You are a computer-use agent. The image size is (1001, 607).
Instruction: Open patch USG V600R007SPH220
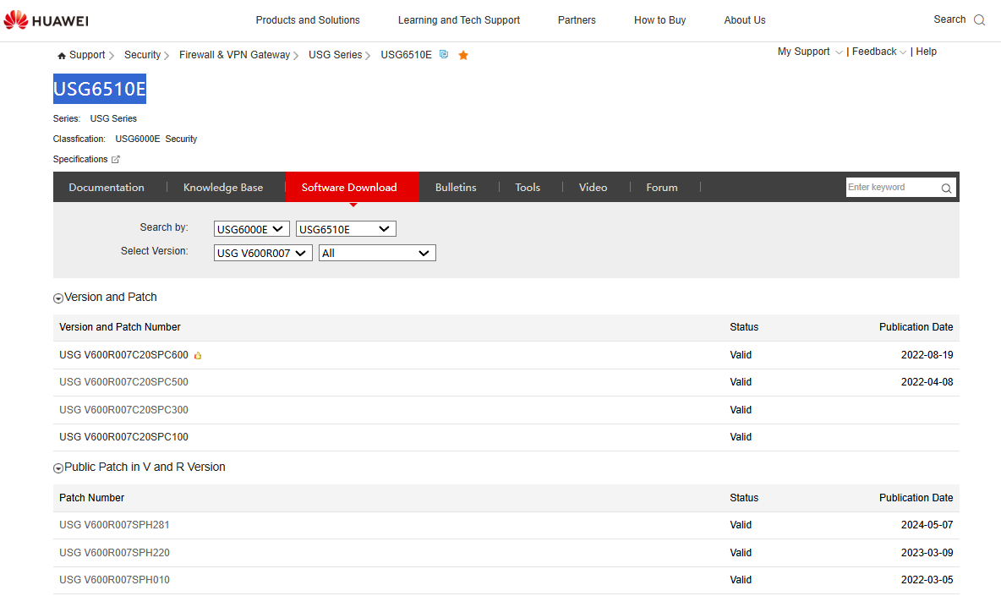(114, 553)
